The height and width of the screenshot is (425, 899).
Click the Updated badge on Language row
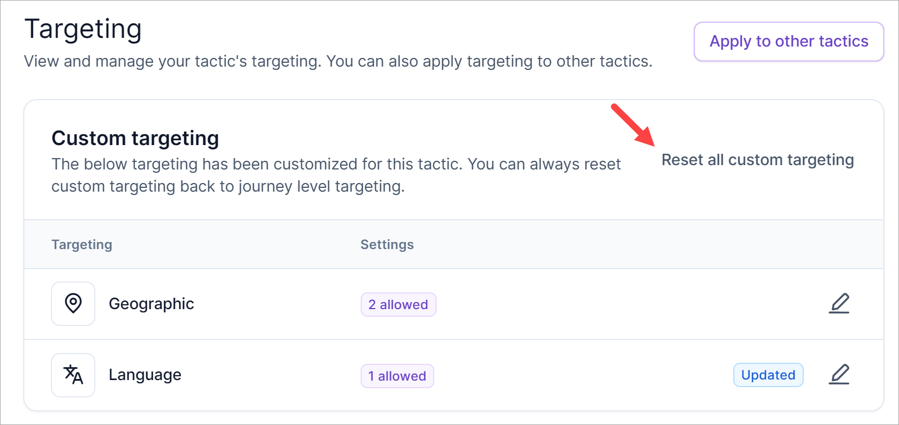point(767,375)
